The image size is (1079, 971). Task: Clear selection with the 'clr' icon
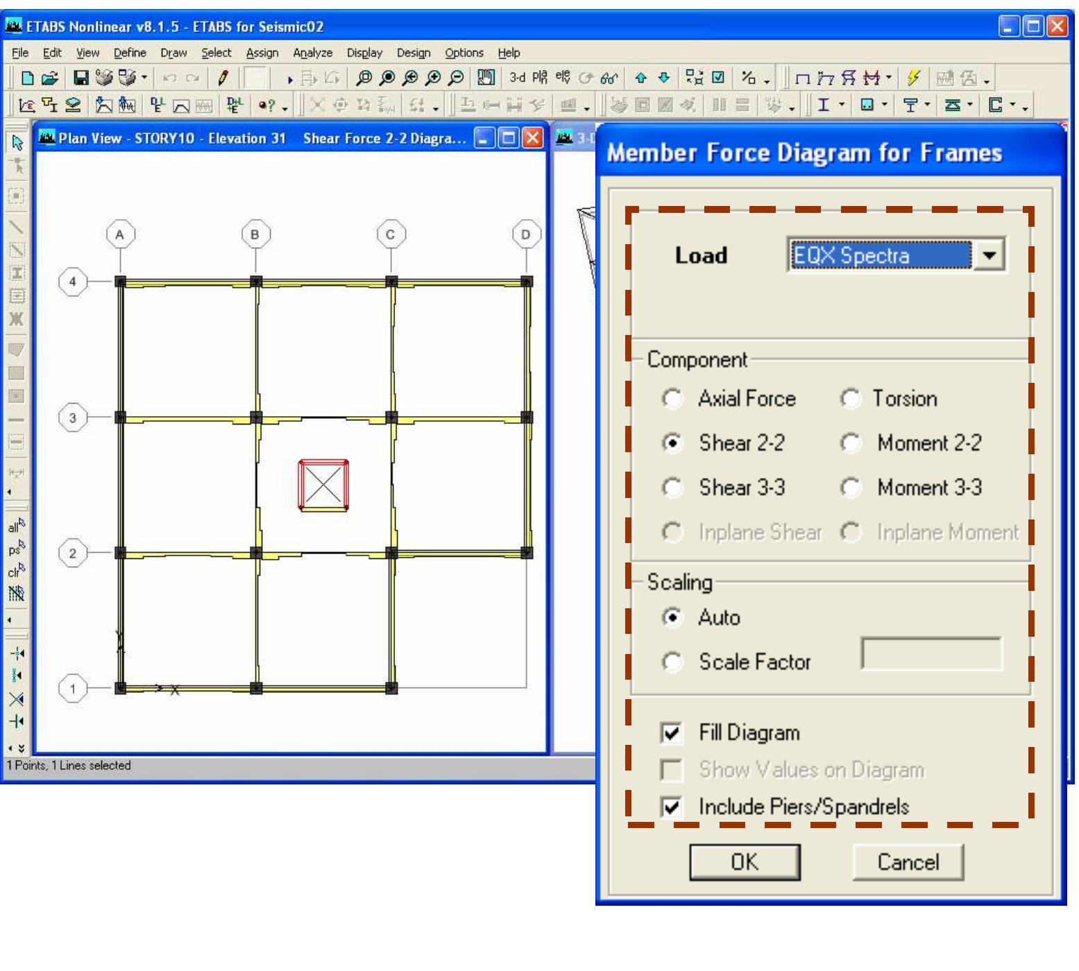point(16,571)
